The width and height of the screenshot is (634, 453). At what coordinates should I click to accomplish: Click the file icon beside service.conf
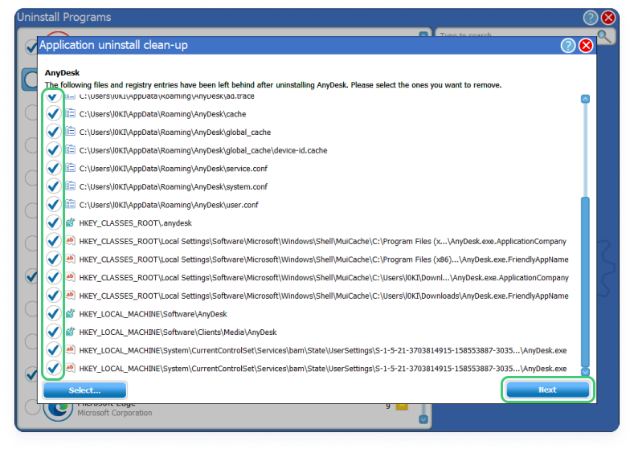71,168
